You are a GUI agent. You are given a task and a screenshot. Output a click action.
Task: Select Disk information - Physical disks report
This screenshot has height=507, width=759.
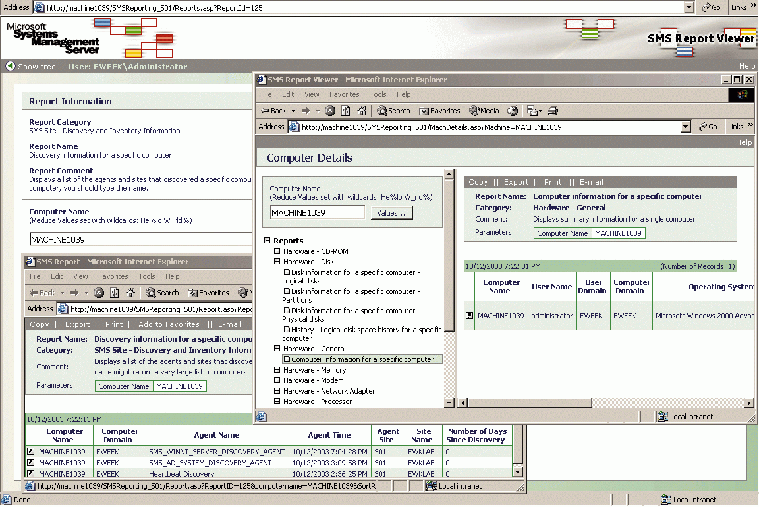pos(351,314)
